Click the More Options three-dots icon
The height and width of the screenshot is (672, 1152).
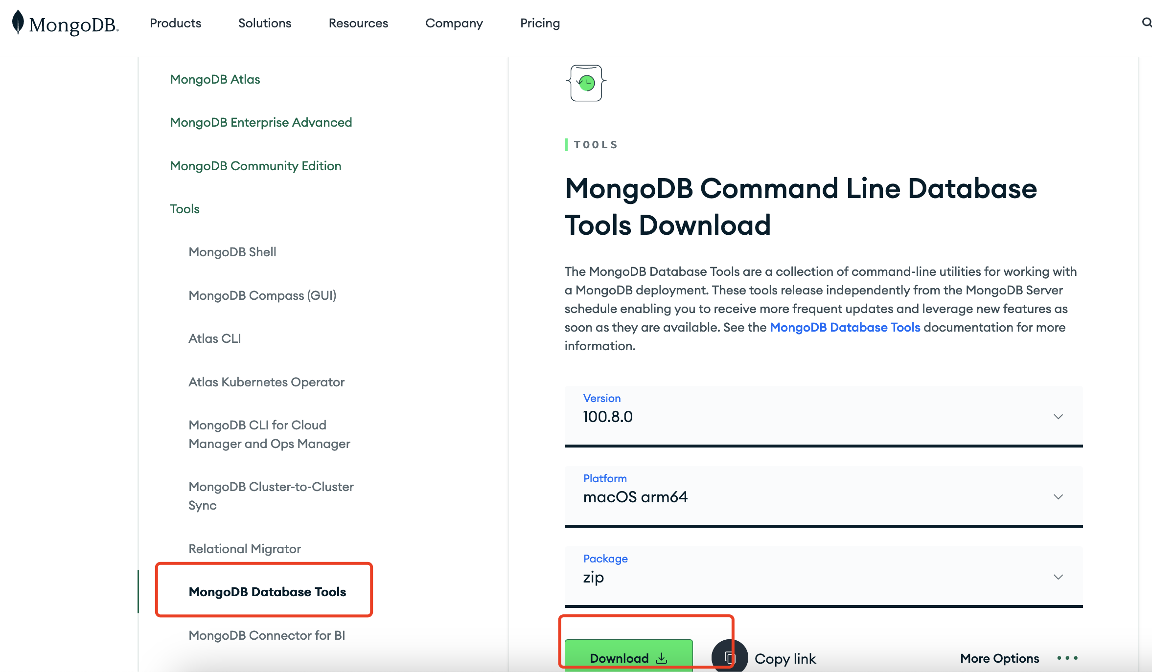(1067, 658)
